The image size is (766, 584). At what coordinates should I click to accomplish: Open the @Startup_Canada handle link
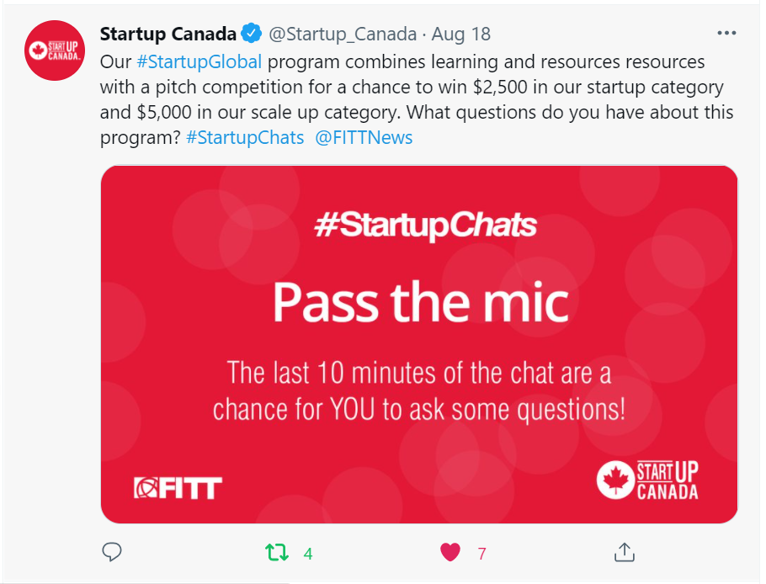343,35
